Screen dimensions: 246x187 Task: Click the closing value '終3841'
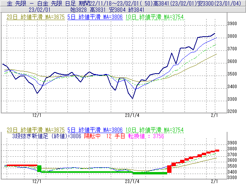pos(136,10)
